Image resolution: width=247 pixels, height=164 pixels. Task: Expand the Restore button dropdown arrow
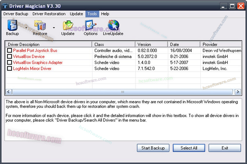click(54, 28)
